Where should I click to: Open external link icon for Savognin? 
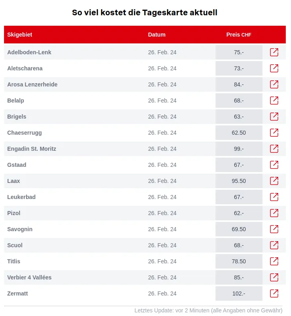[274, 229]
